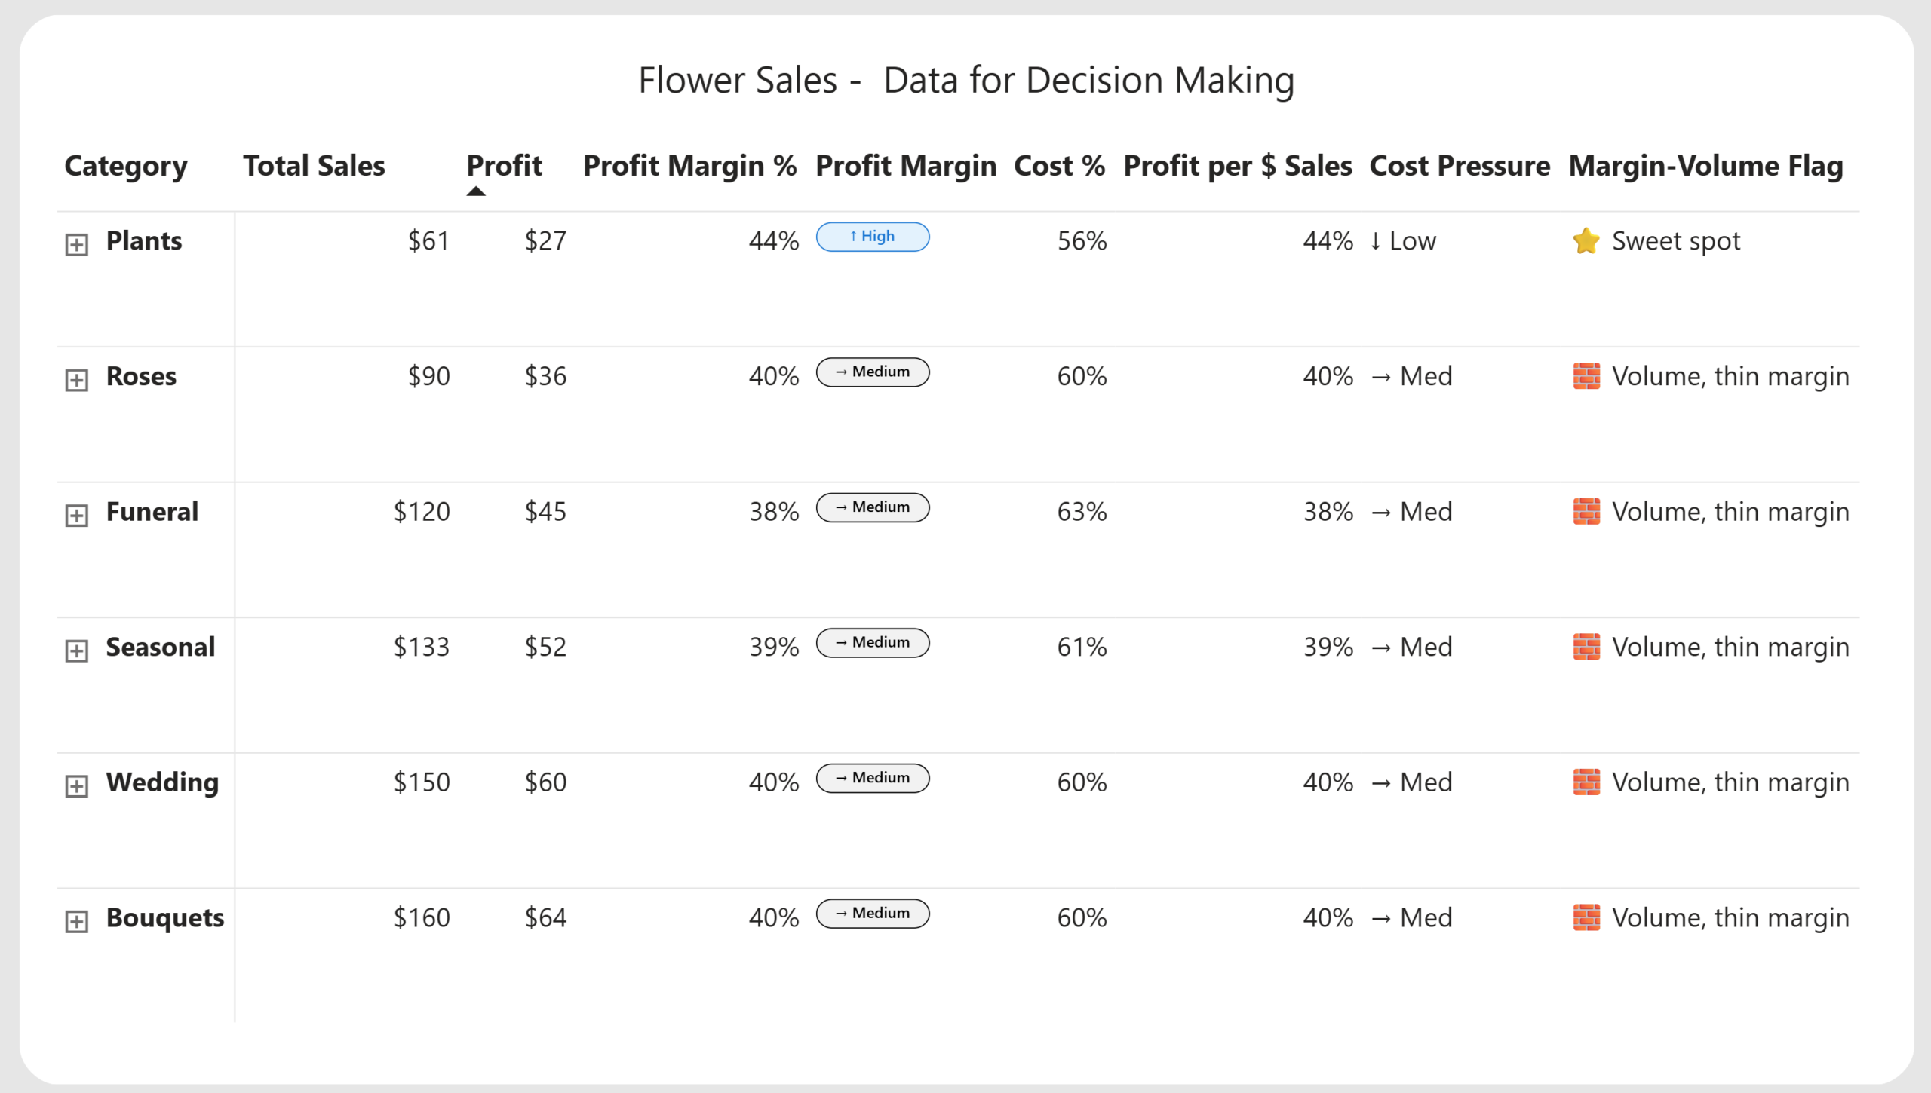
Task: Expand the Funeral category row
Action: pos(76,515)
